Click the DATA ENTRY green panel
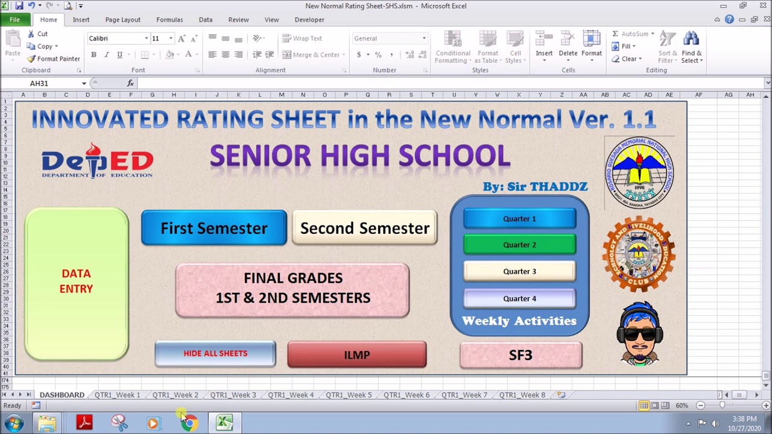 click(77, 284)
